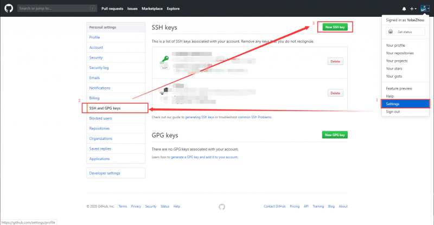Open Repositories in the settings sidebar

[116, 128]
